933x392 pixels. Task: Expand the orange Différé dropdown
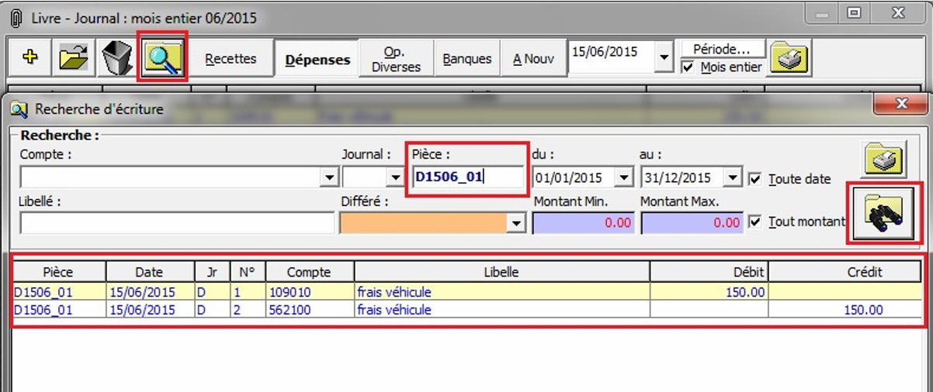point(515,223)
